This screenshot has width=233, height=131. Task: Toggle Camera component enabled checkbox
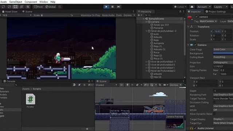(x=195, y=45)
